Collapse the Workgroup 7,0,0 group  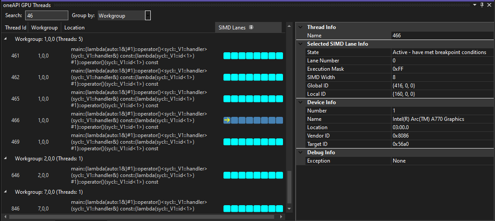pyautogui.click(x=6, y=192)
